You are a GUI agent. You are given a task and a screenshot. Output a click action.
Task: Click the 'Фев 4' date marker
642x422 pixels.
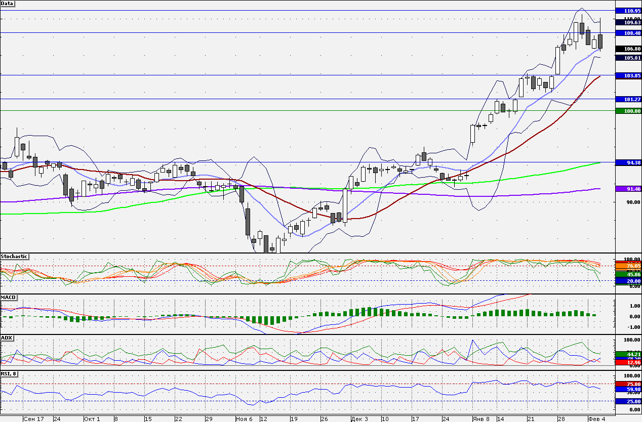point(596,419)
